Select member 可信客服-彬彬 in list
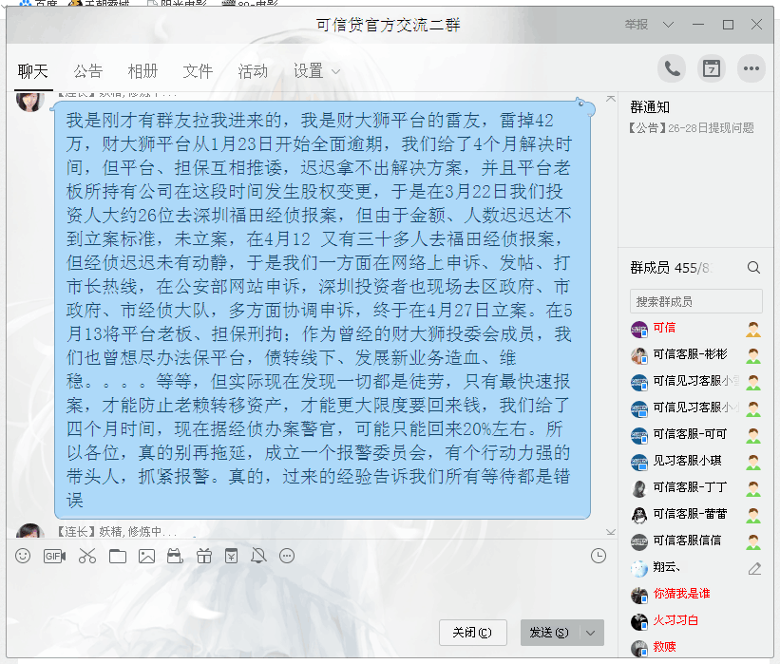Screen dimensions: 780x664 click(x=689, y=354)
